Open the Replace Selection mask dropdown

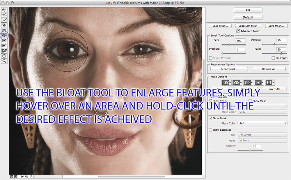[227, 82]
